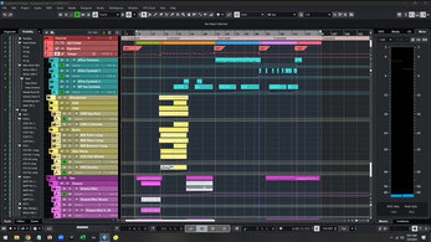Open the Loudness tab under the meter
431x242 pixels.
click(x=402, y=221)
